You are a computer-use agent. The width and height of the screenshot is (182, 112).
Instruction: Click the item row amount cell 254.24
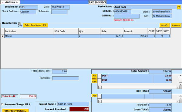coord(136,36)
